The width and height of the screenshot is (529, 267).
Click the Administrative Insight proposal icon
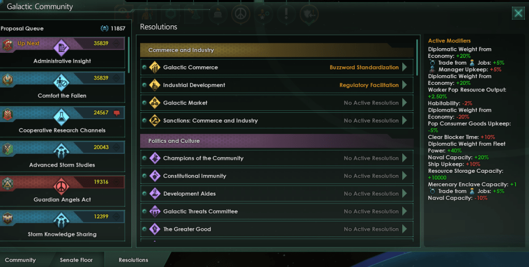pos(62,48)
